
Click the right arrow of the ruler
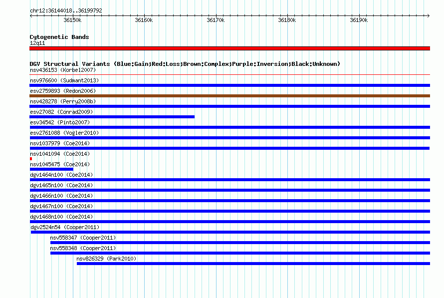pos(429,15)
